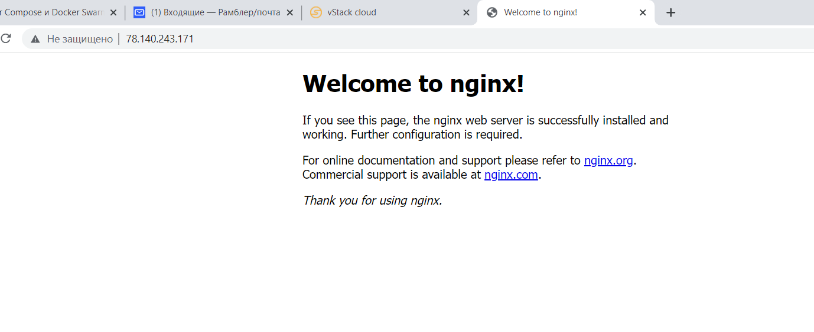Image resolution: width=814 pixels, height=332 pixels.
Task: Reload the page with the refresh icon
Action: (x=6, y=39)
